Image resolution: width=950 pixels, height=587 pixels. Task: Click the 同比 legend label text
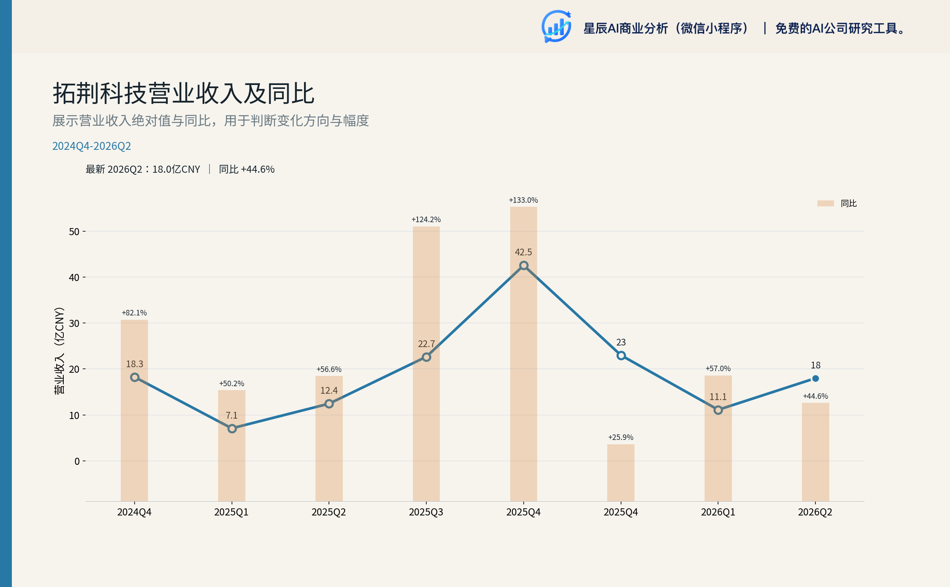pos(849,203)
